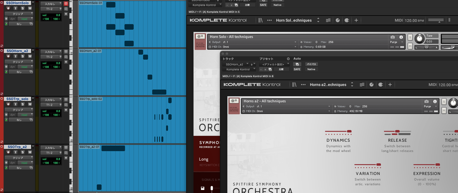458x193 pixels.
Task: Click copy settings icon beside SAFE in Horns a2 window
Action: (297, 64)
